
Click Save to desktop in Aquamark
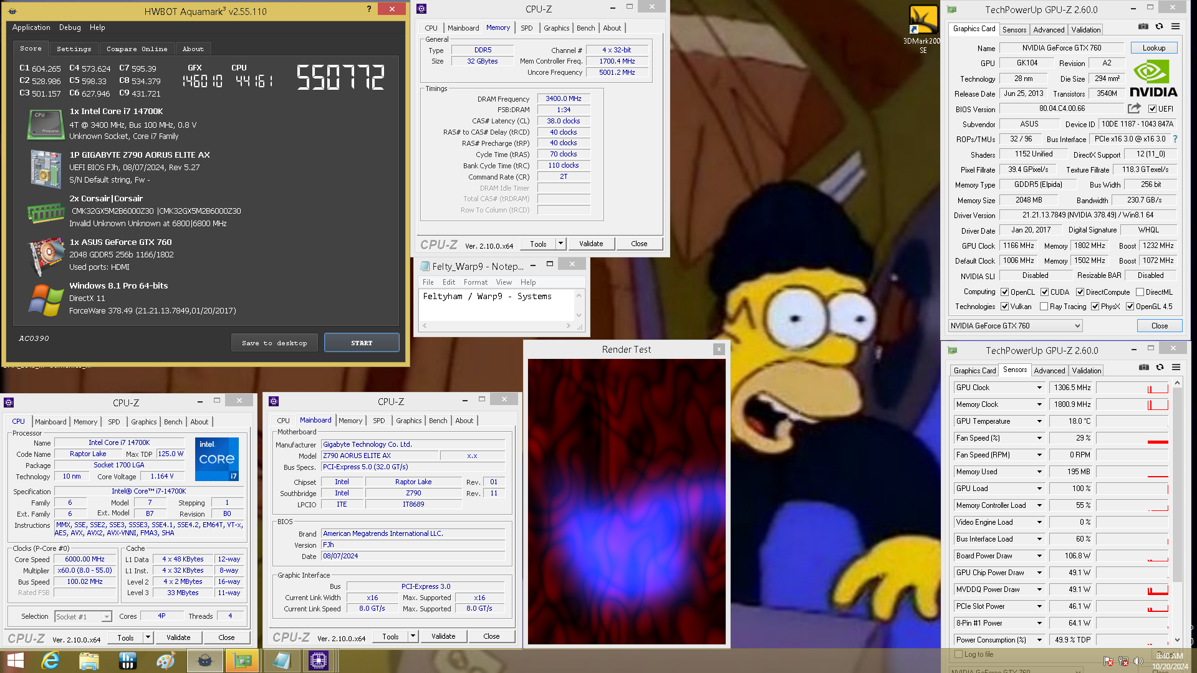pos(274,343)
